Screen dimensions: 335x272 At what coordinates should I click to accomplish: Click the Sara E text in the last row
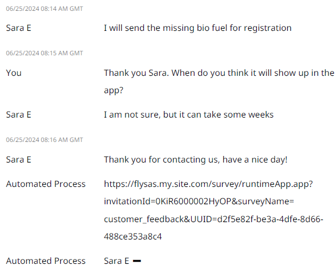click(116, 261)
